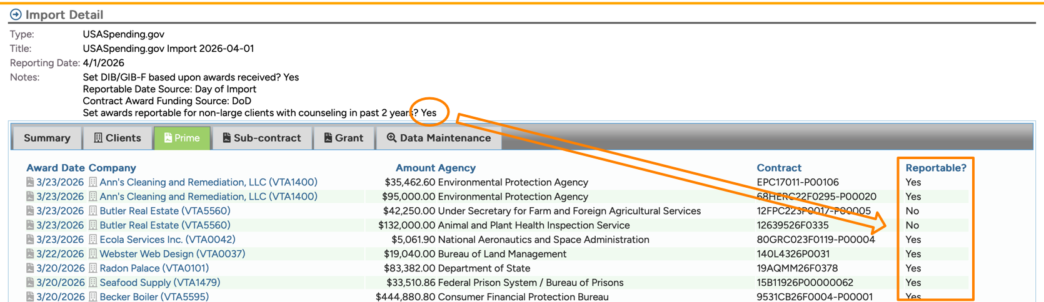Open the 3/22/2026 award date link
Screen dimensions: 1044x302
point(59,254)
